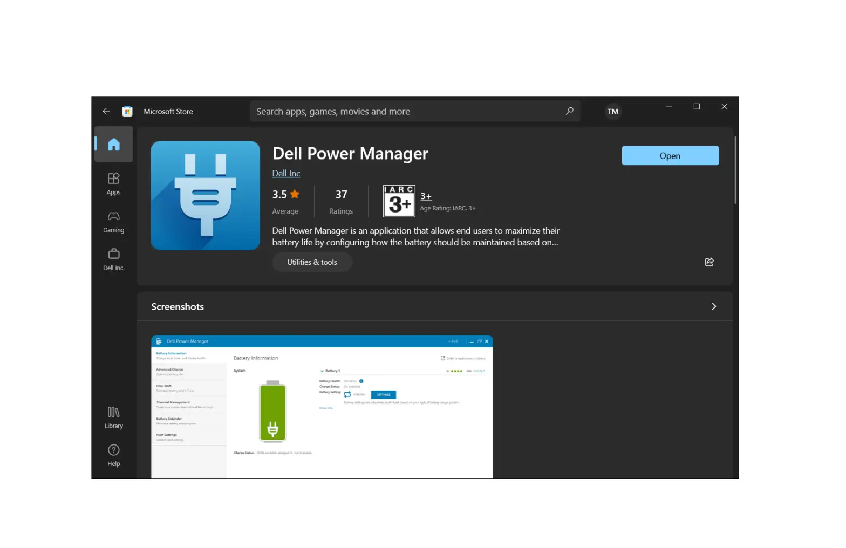Focus the search apps input field
The image size is (846, 548).
(x=415, y=111)
